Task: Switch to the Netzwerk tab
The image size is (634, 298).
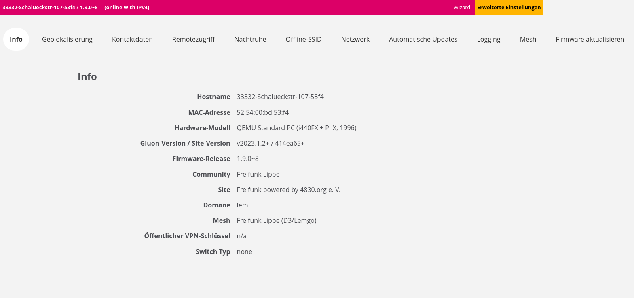Action: pyautogui.click(x=355, y=39)
